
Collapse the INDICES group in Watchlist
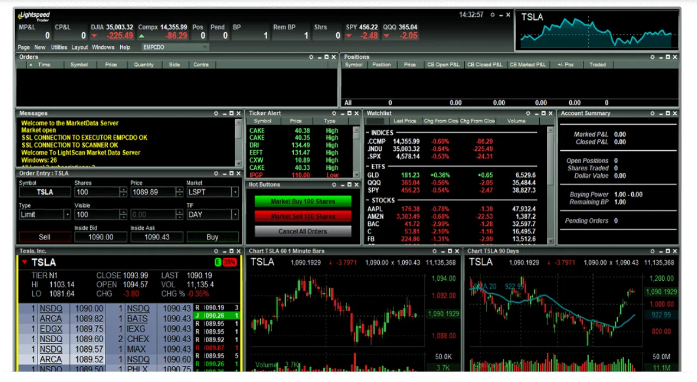[368, 133]
